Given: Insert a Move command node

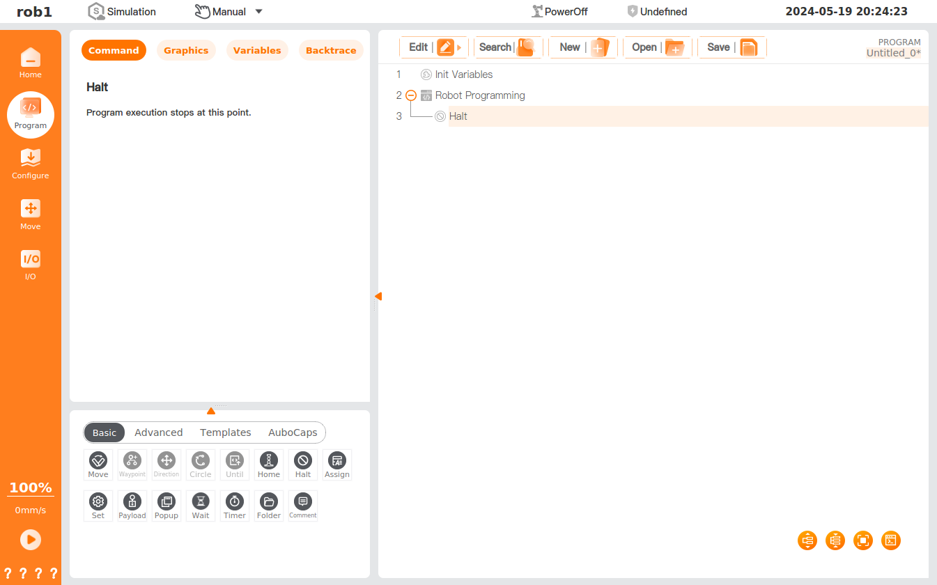Looking at the screenshot, I should tap(98, 465).
